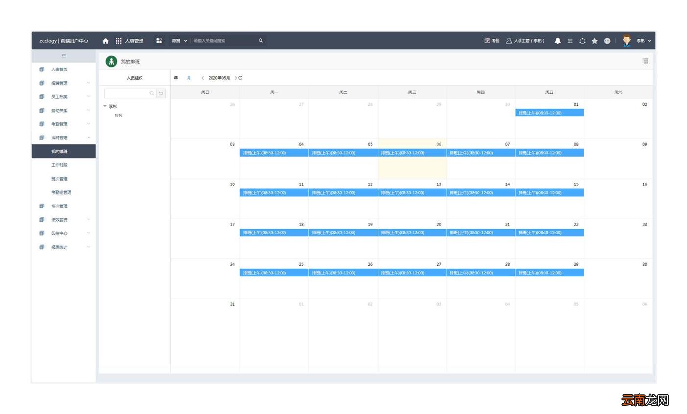Open the 微搜 search type dropdown
This screenshot has height=414, width=687.
(x=179, y=41)
